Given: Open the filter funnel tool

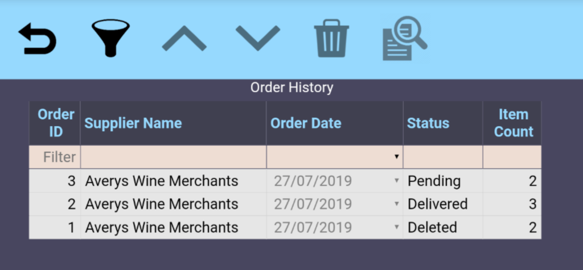Looking at the screenshot, I should pyautogui.click(x=110, y=39).
